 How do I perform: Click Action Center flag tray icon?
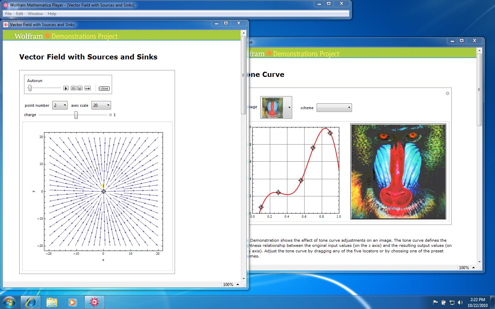click(x=436, y=302)
